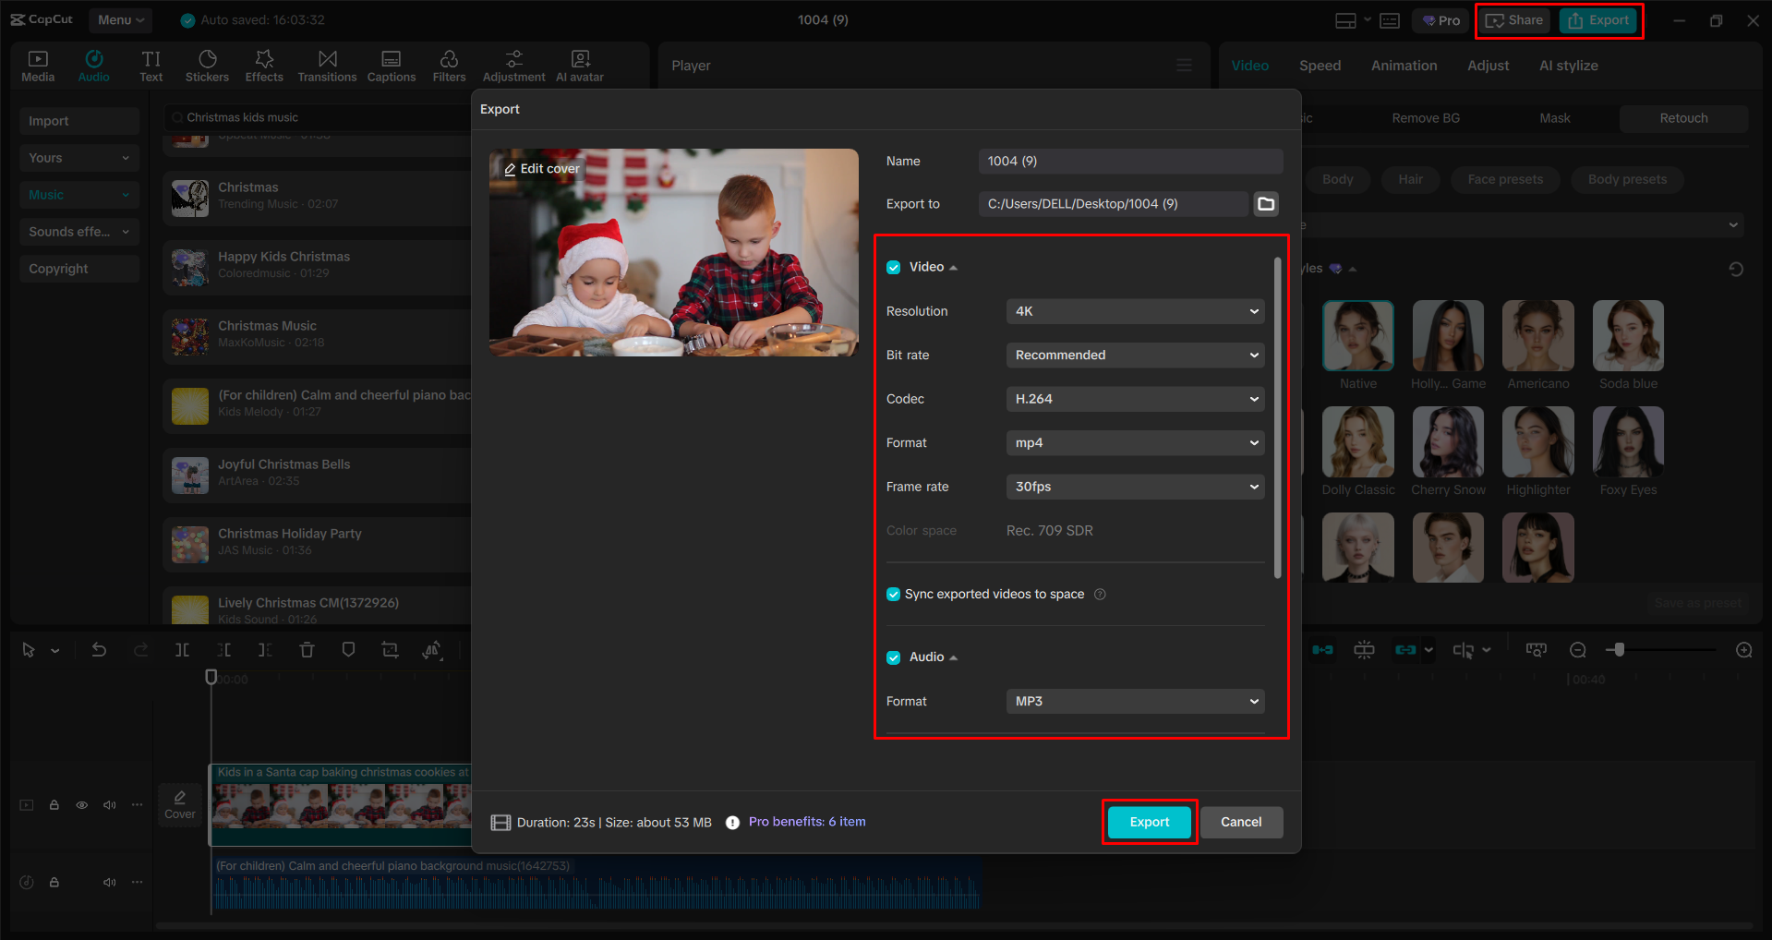Select the Transitions panel icon
Screen dimensions: 1772x940
click(x=327, y=65)
